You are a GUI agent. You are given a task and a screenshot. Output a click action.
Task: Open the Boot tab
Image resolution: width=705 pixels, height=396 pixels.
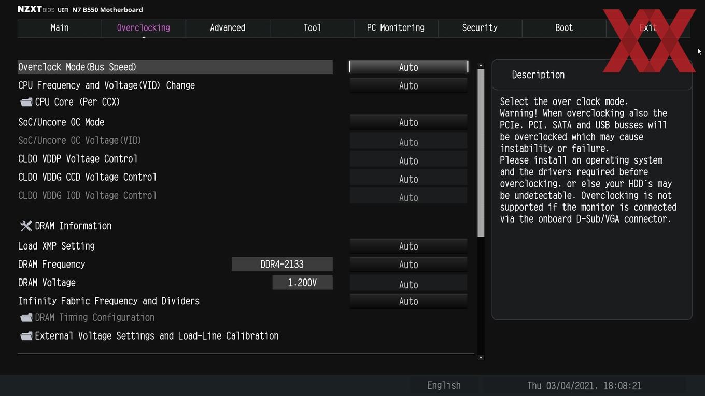564,28
